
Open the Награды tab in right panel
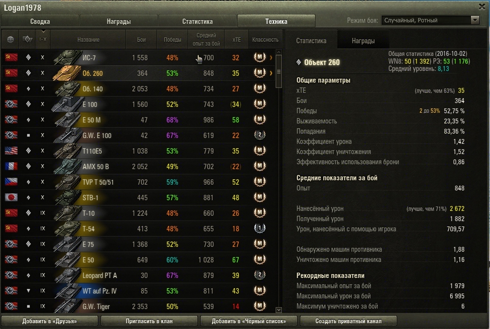coord(363,41)
